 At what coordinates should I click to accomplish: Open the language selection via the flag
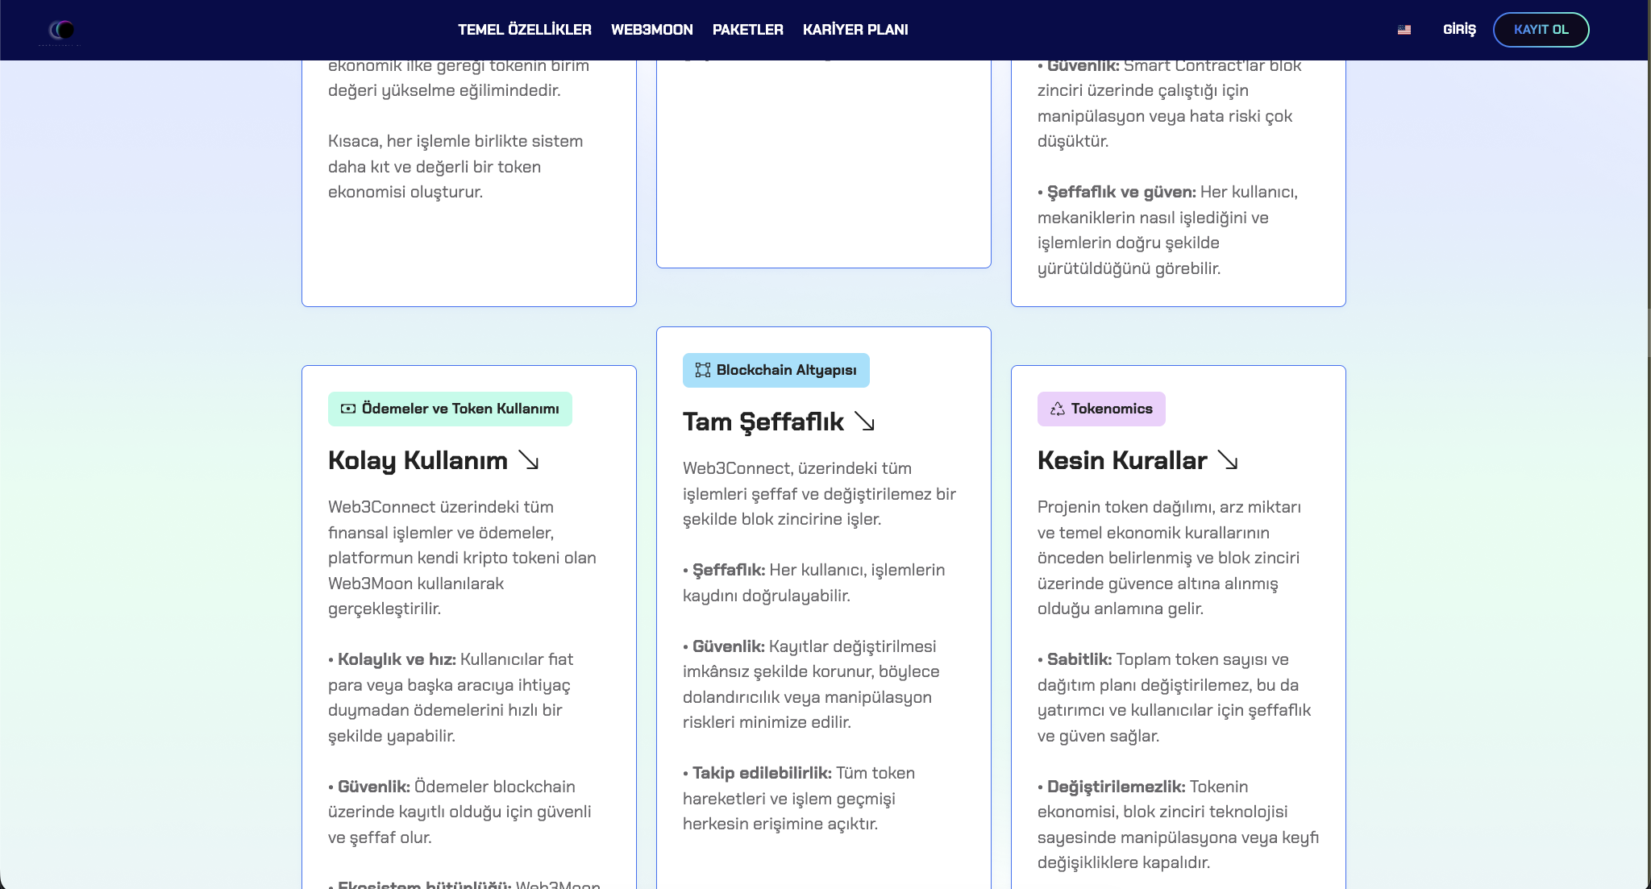pos(1404,30)
